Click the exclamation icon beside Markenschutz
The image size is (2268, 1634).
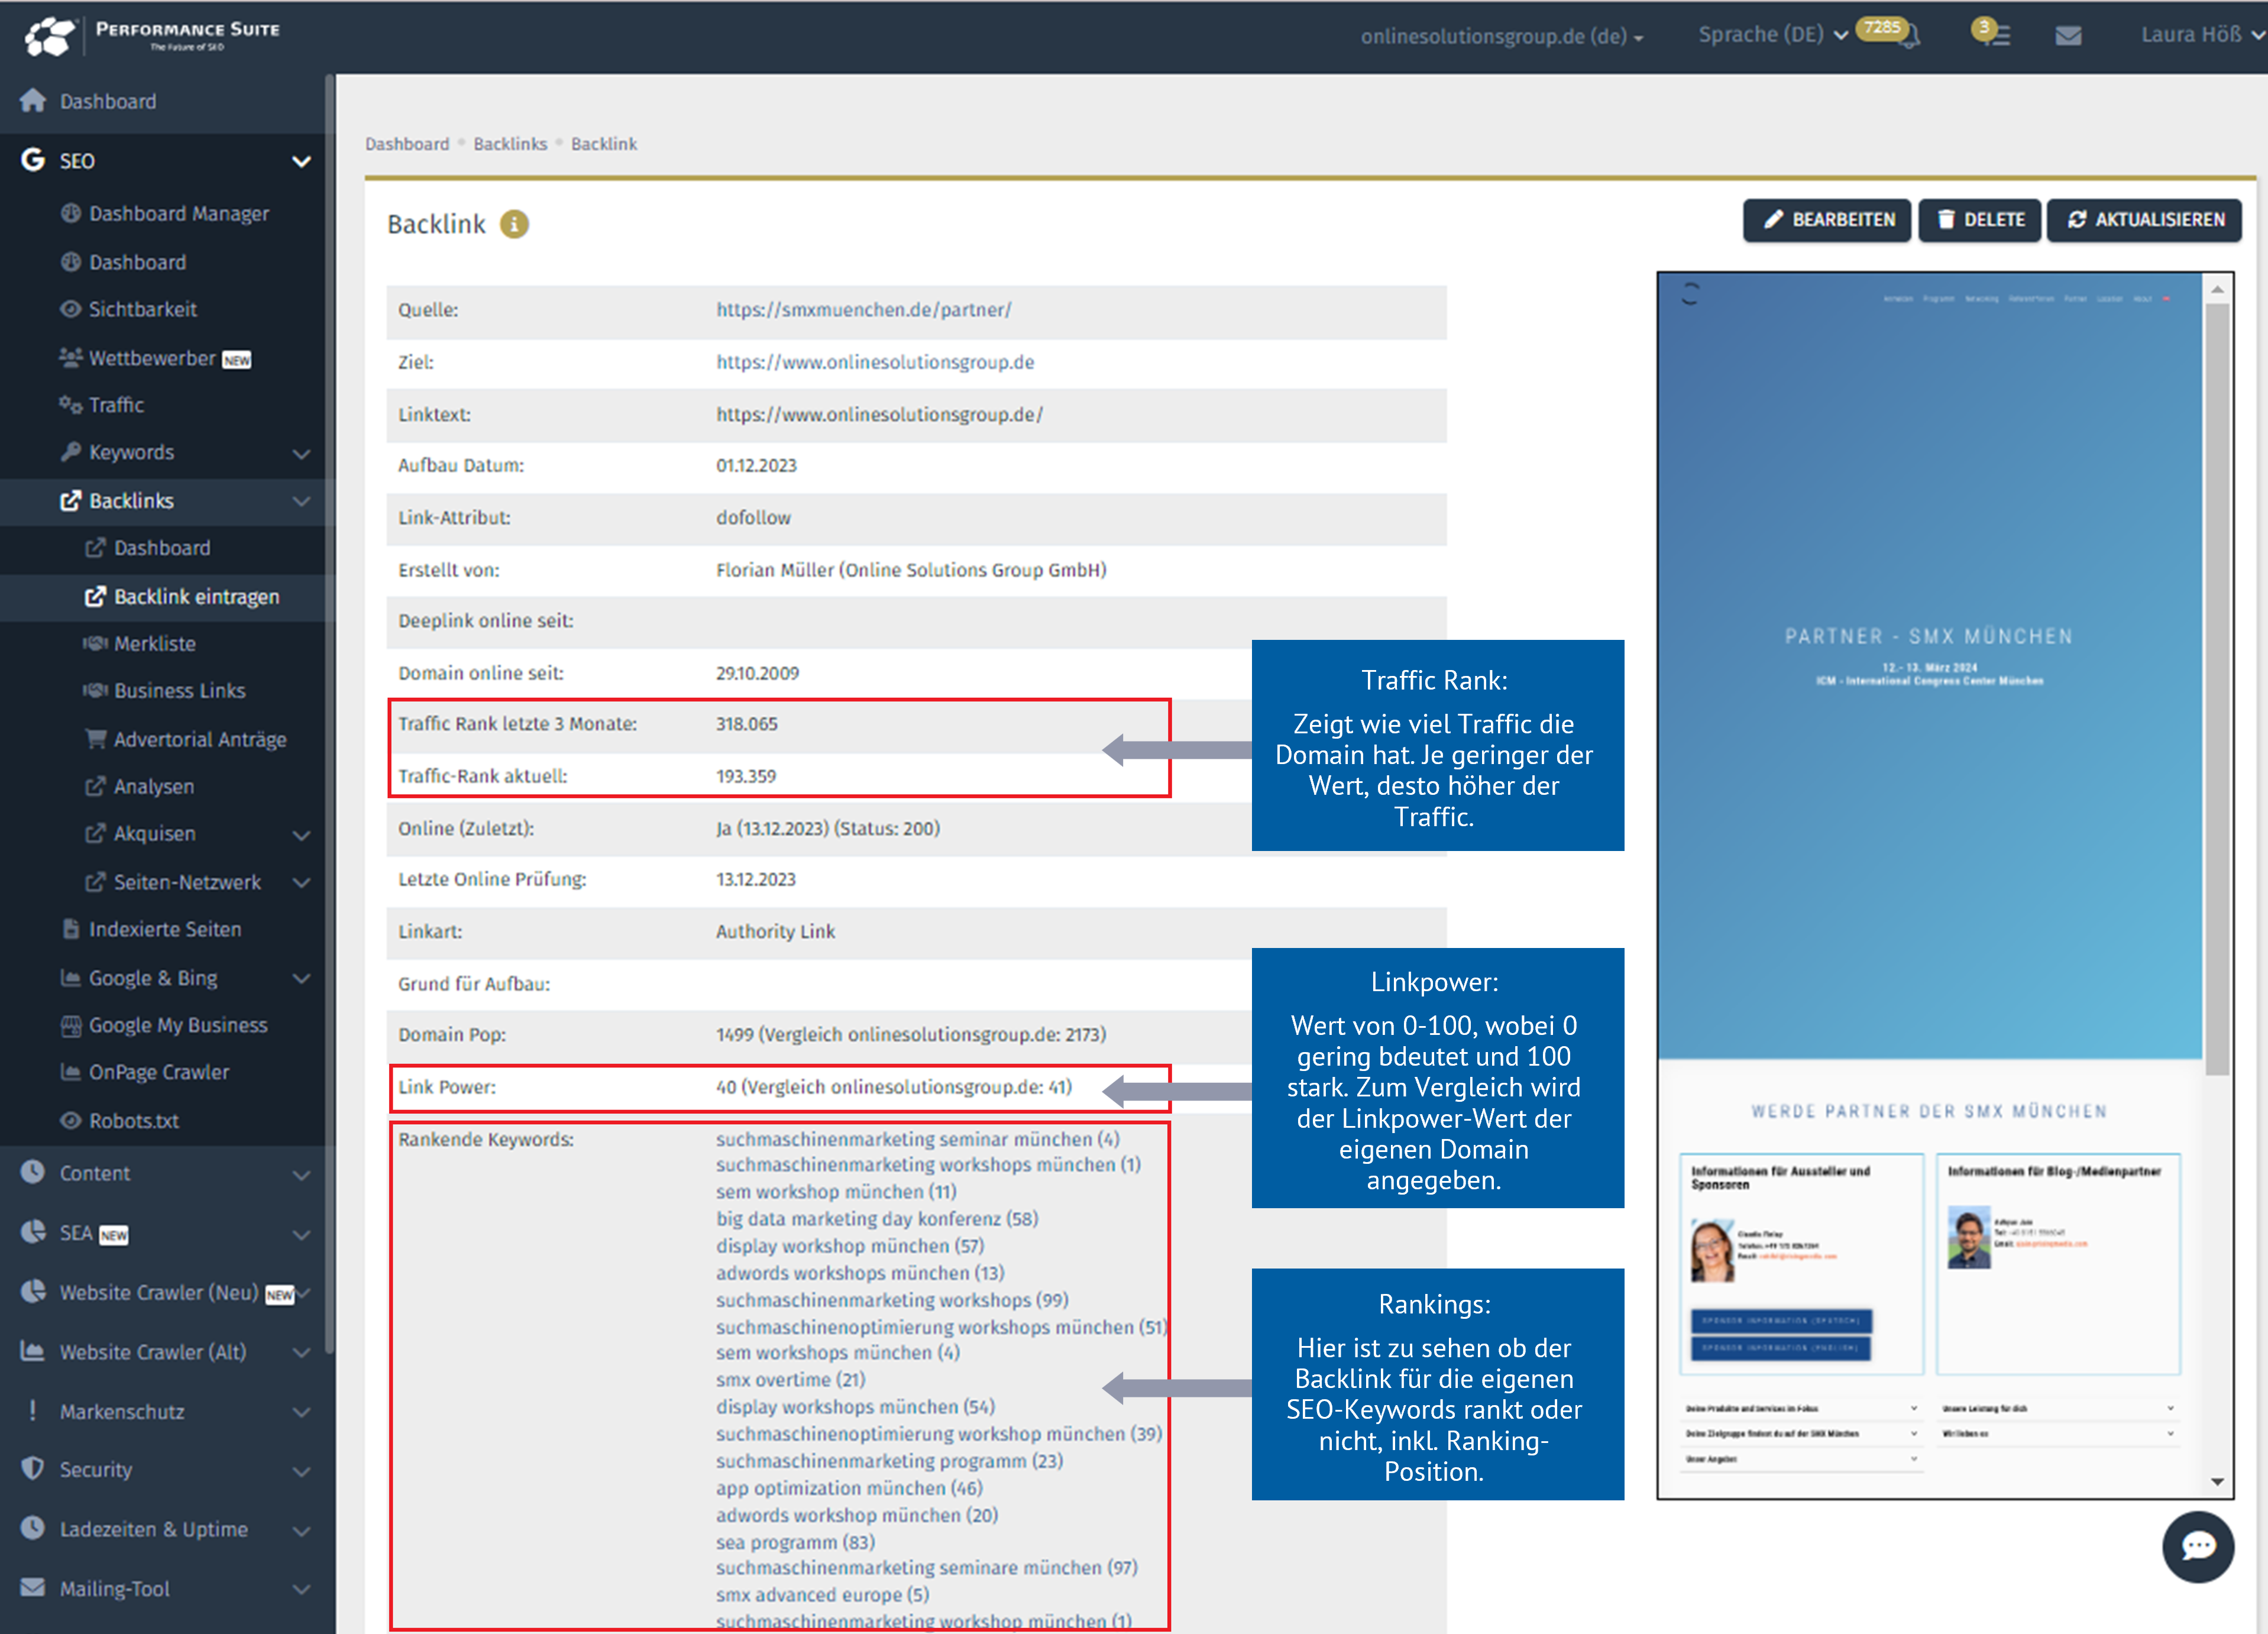(x=33, y=1410)
